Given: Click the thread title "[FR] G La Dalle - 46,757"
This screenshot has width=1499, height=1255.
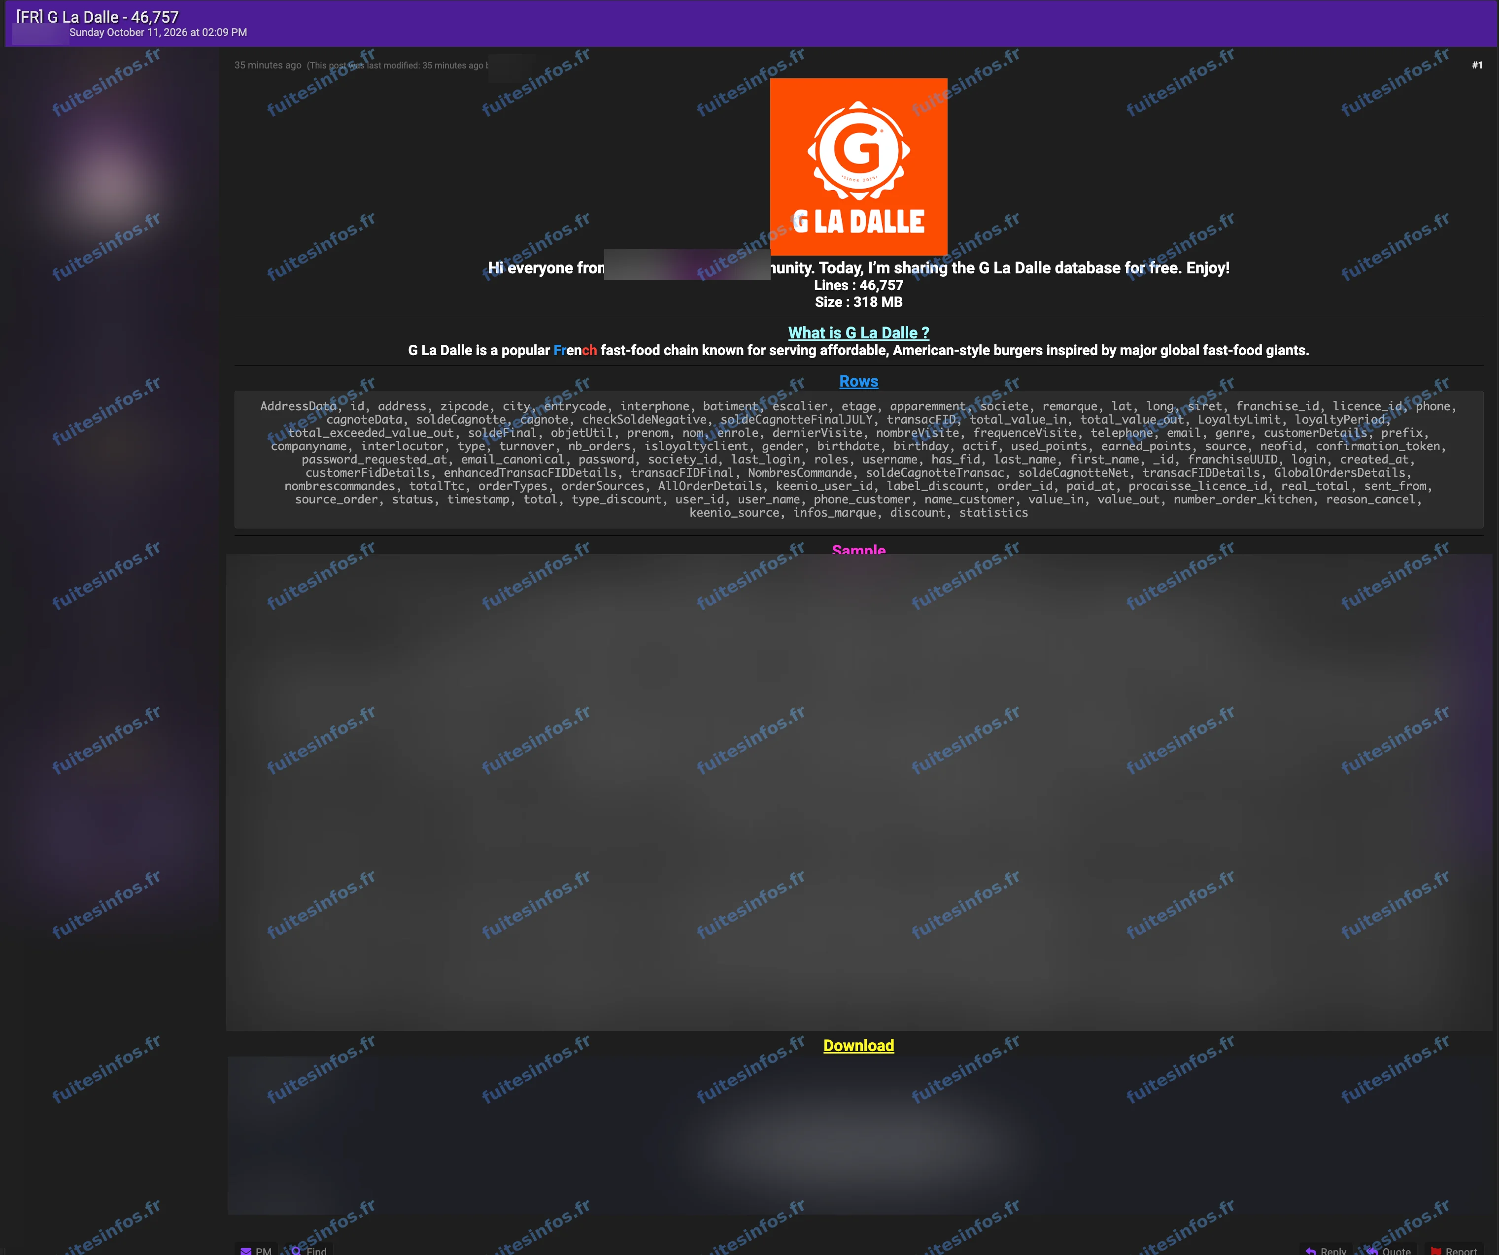Looking at the screenshot, I should tap(98, 16).
